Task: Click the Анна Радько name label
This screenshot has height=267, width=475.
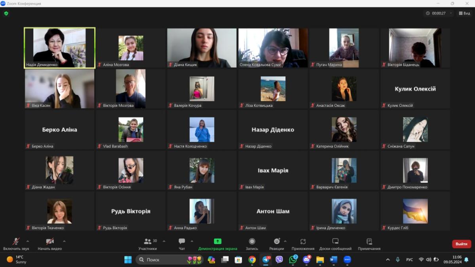Action: tap(185, 228)
